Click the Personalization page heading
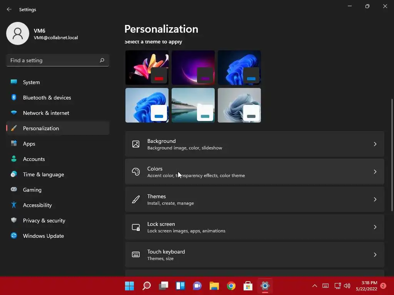Image resolution: width=394 pixels, height=295 pixels. [161, 29]
